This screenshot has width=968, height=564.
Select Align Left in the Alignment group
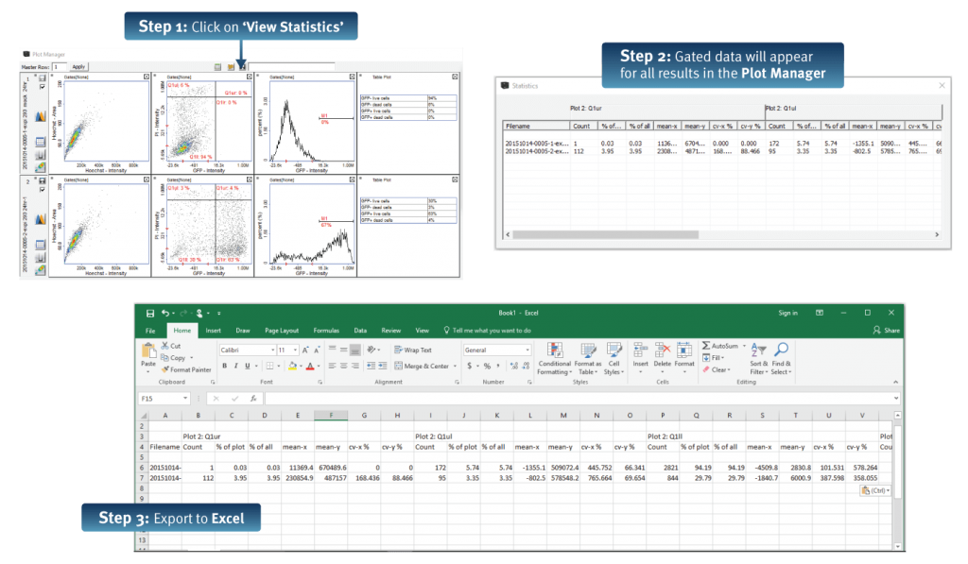pyautogui.click(x=332, y=366)
